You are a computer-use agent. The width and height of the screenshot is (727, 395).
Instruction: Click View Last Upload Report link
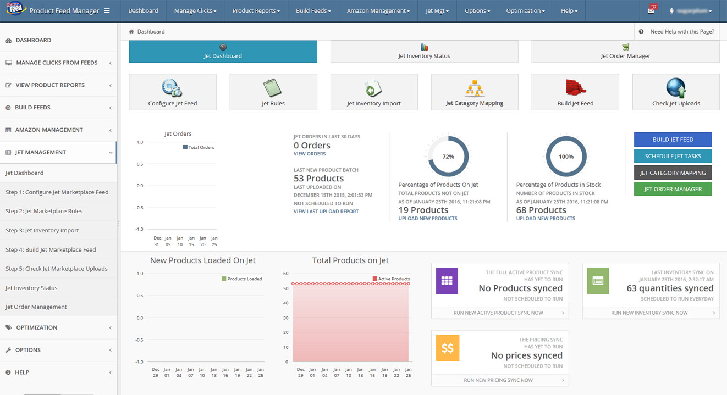click(x=326, y=212)
